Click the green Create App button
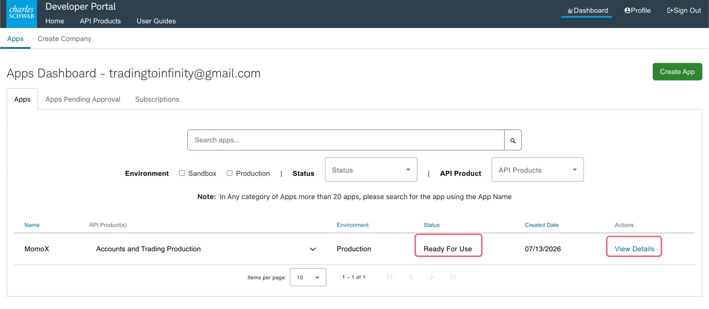Viewport: 709px width, 309px height. tap(677, 71)
